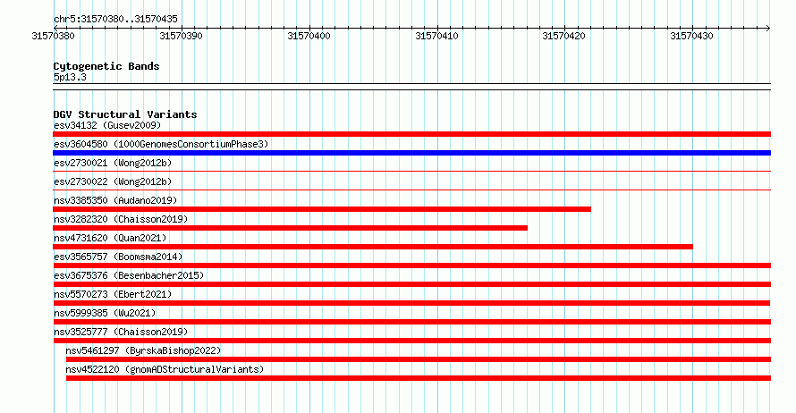This screenshot has height=413, width=796.
Task: Click the 5p13.3 band label
Action: (x=70, y=77)
